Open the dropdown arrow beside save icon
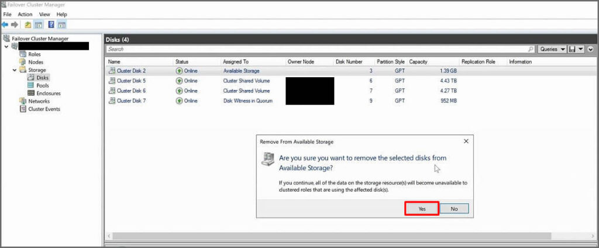Screen dimensions: 599x248 click(x=581, y=49)
